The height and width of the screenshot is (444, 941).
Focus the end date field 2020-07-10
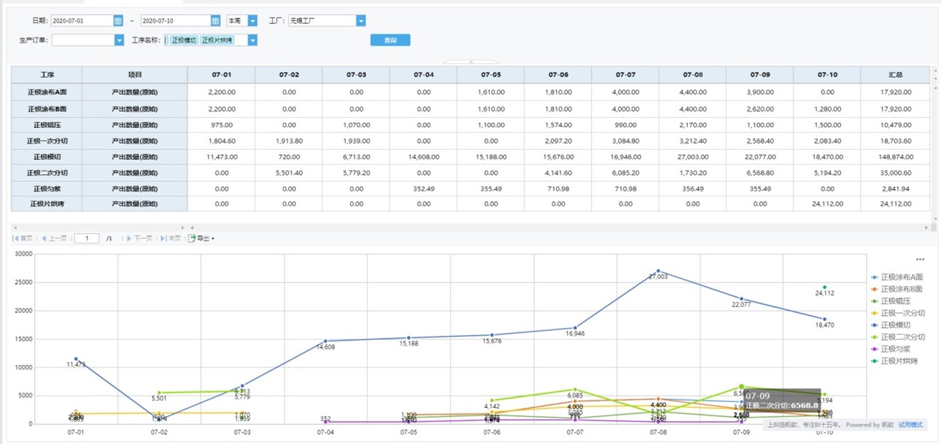point(176,21)
